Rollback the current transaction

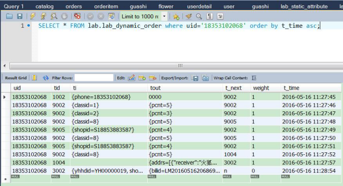point(101,16)
